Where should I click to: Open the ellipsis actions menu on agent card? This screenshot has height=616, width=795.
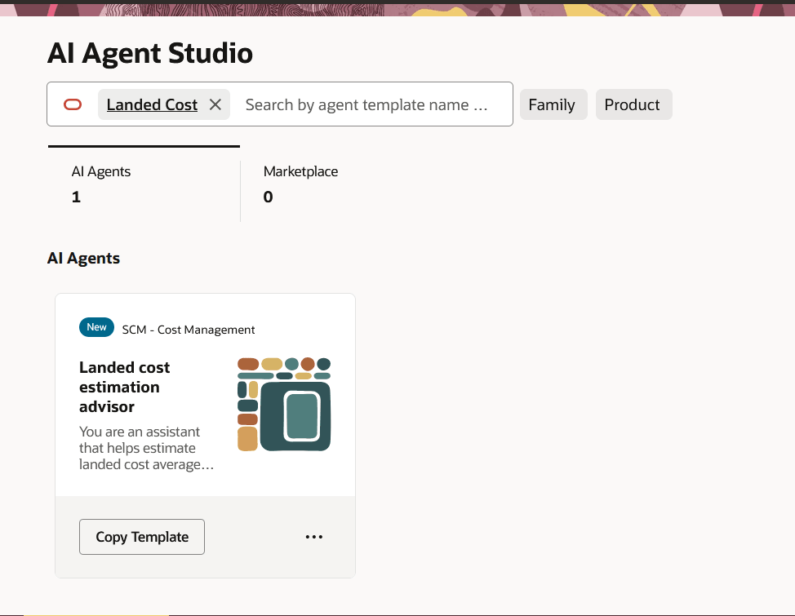coord(314,536)
